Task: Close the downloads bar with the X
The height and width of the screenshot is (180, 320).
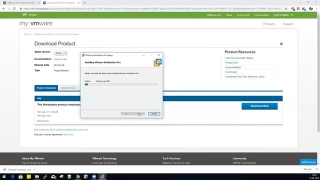Action: 316,169
